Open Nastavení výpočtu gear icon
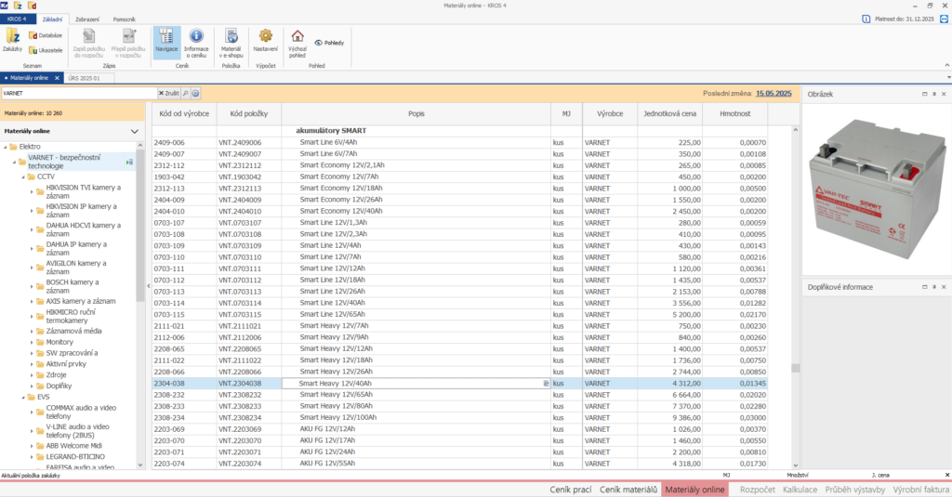Screen dimensions: 952x497 pyautogui.click(x=265, y=41)
